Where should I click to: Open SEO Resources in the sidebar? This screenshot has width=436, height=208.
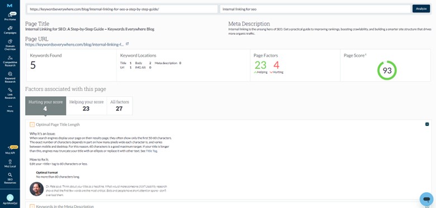point(10,178)
